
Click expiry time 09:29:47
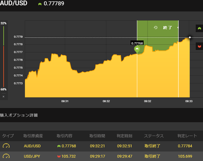coord(124,156)
